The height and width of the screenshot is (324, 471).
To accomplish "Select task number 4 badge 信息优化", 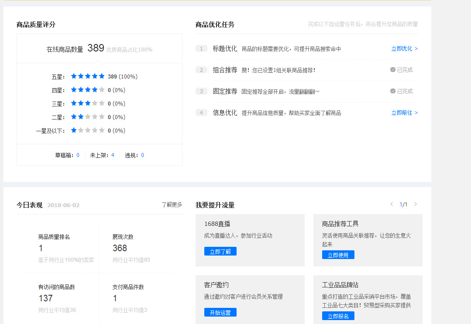I will pos(201,113).
